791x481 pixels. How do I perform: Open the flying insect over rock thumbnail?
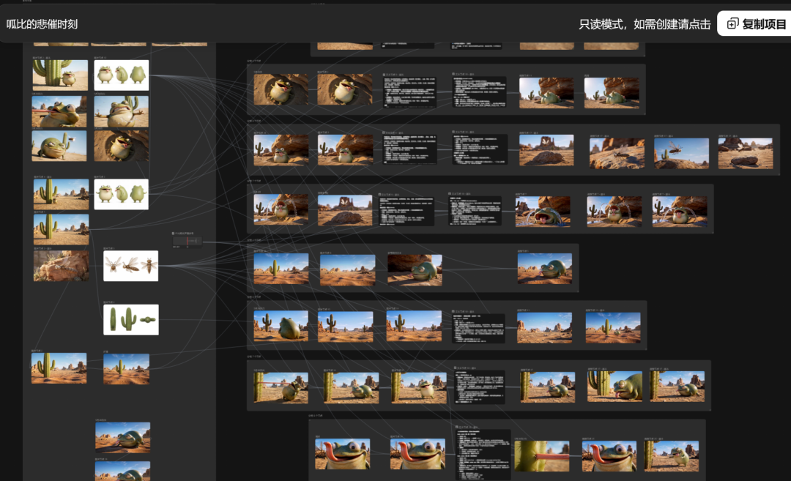(681, 153)
